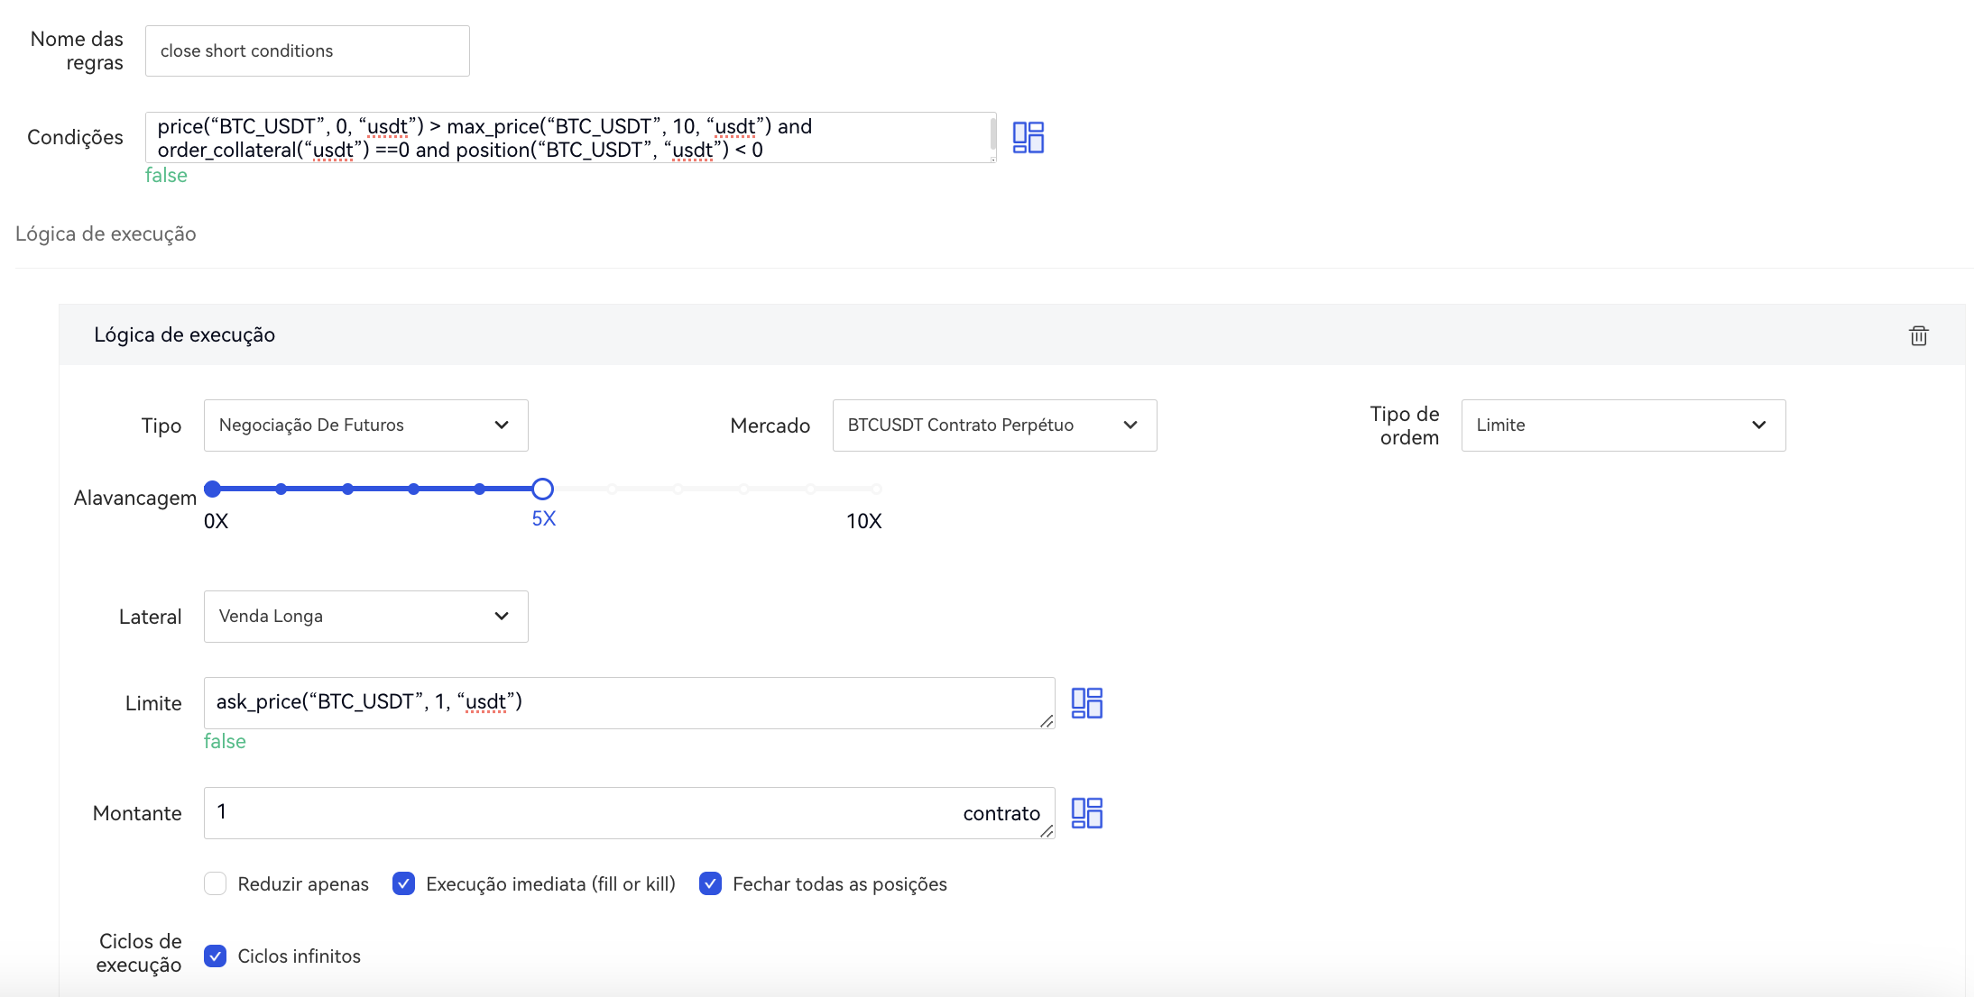
Task: Expand the Lateral dropdown Venda Longa
Action: tap(365, 617)
